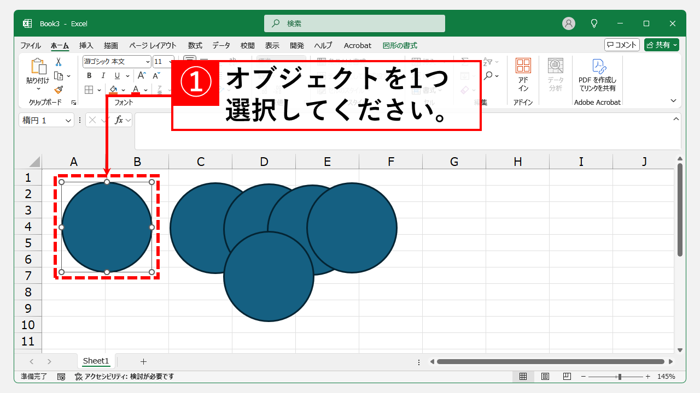Select column H header
This screenshot has width=700, height=393.
click(517, 162)
